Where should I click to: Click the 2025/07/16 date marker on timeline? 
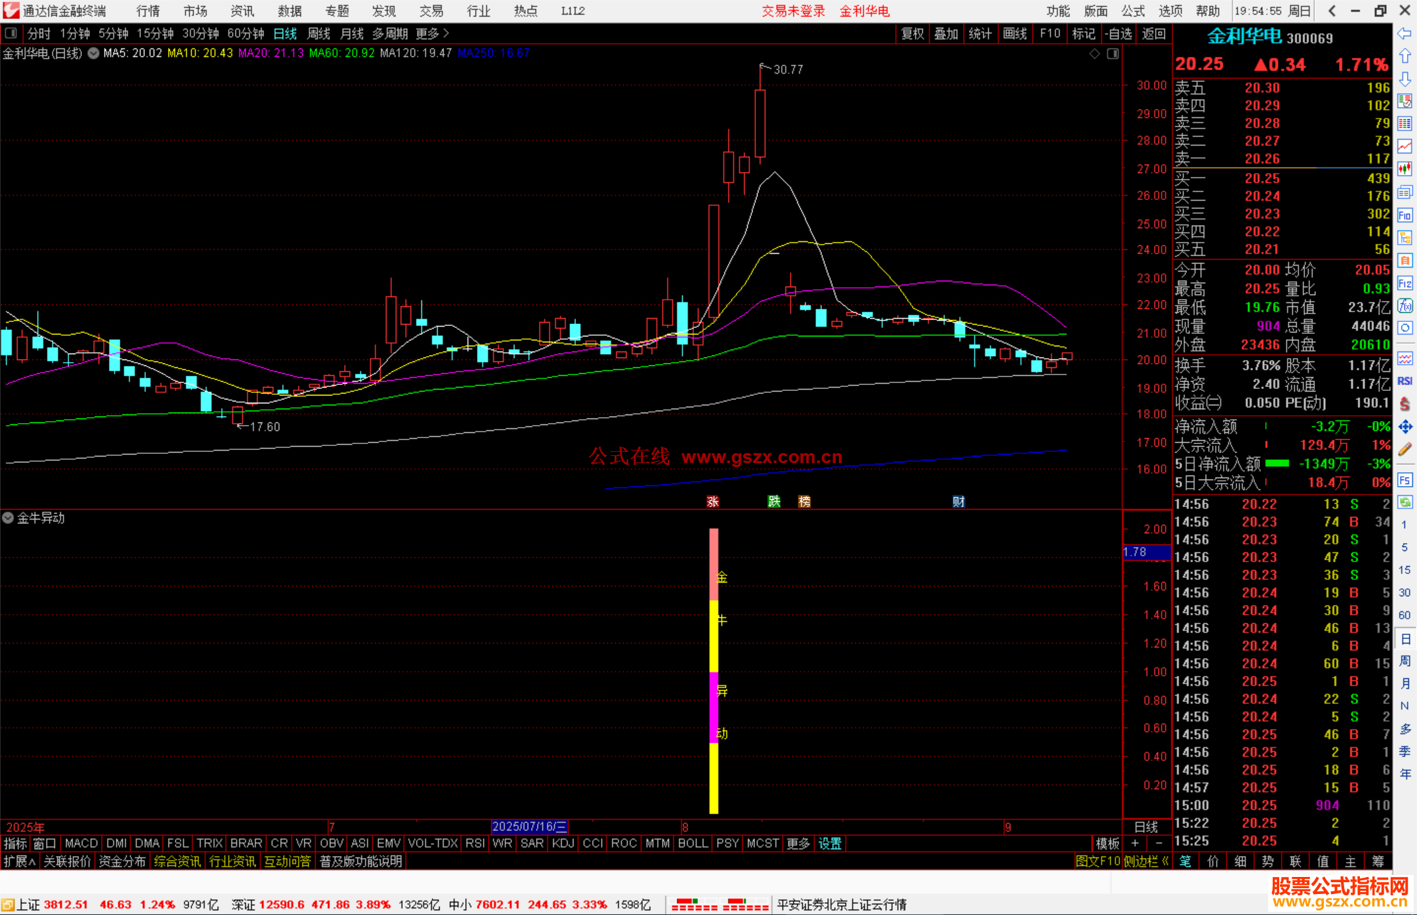tap(529, 826)
